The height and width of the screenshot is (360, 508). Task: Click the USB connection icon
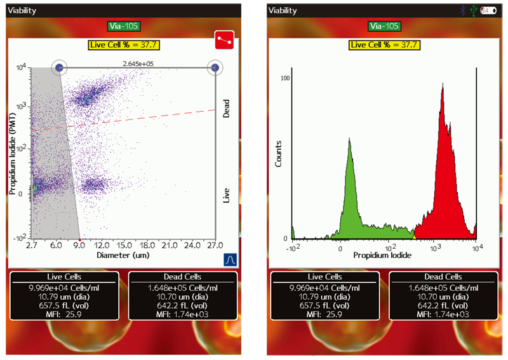(x=474, y=10)
